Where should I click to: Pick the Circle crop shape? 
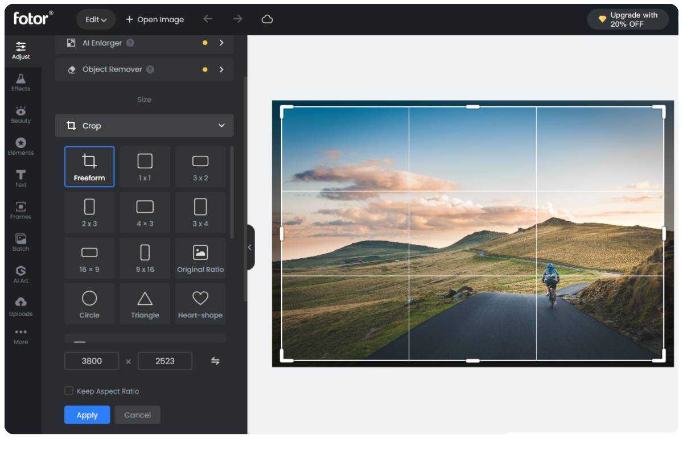pyautogui.click(x=89, y=304)
